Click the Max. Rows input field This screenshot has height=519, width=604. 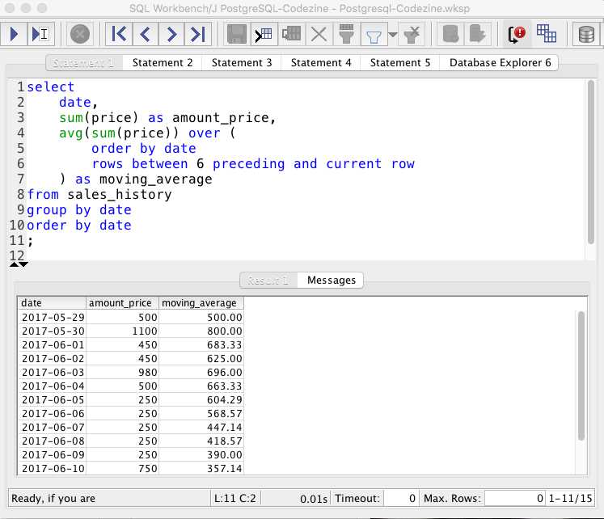[514, 499]
